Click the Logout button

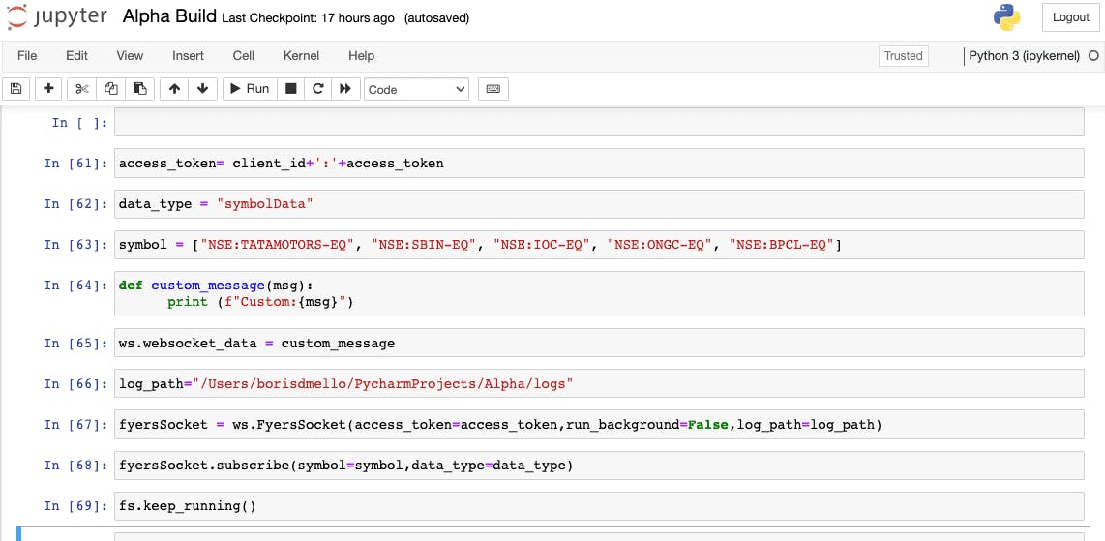[1070, 17]
